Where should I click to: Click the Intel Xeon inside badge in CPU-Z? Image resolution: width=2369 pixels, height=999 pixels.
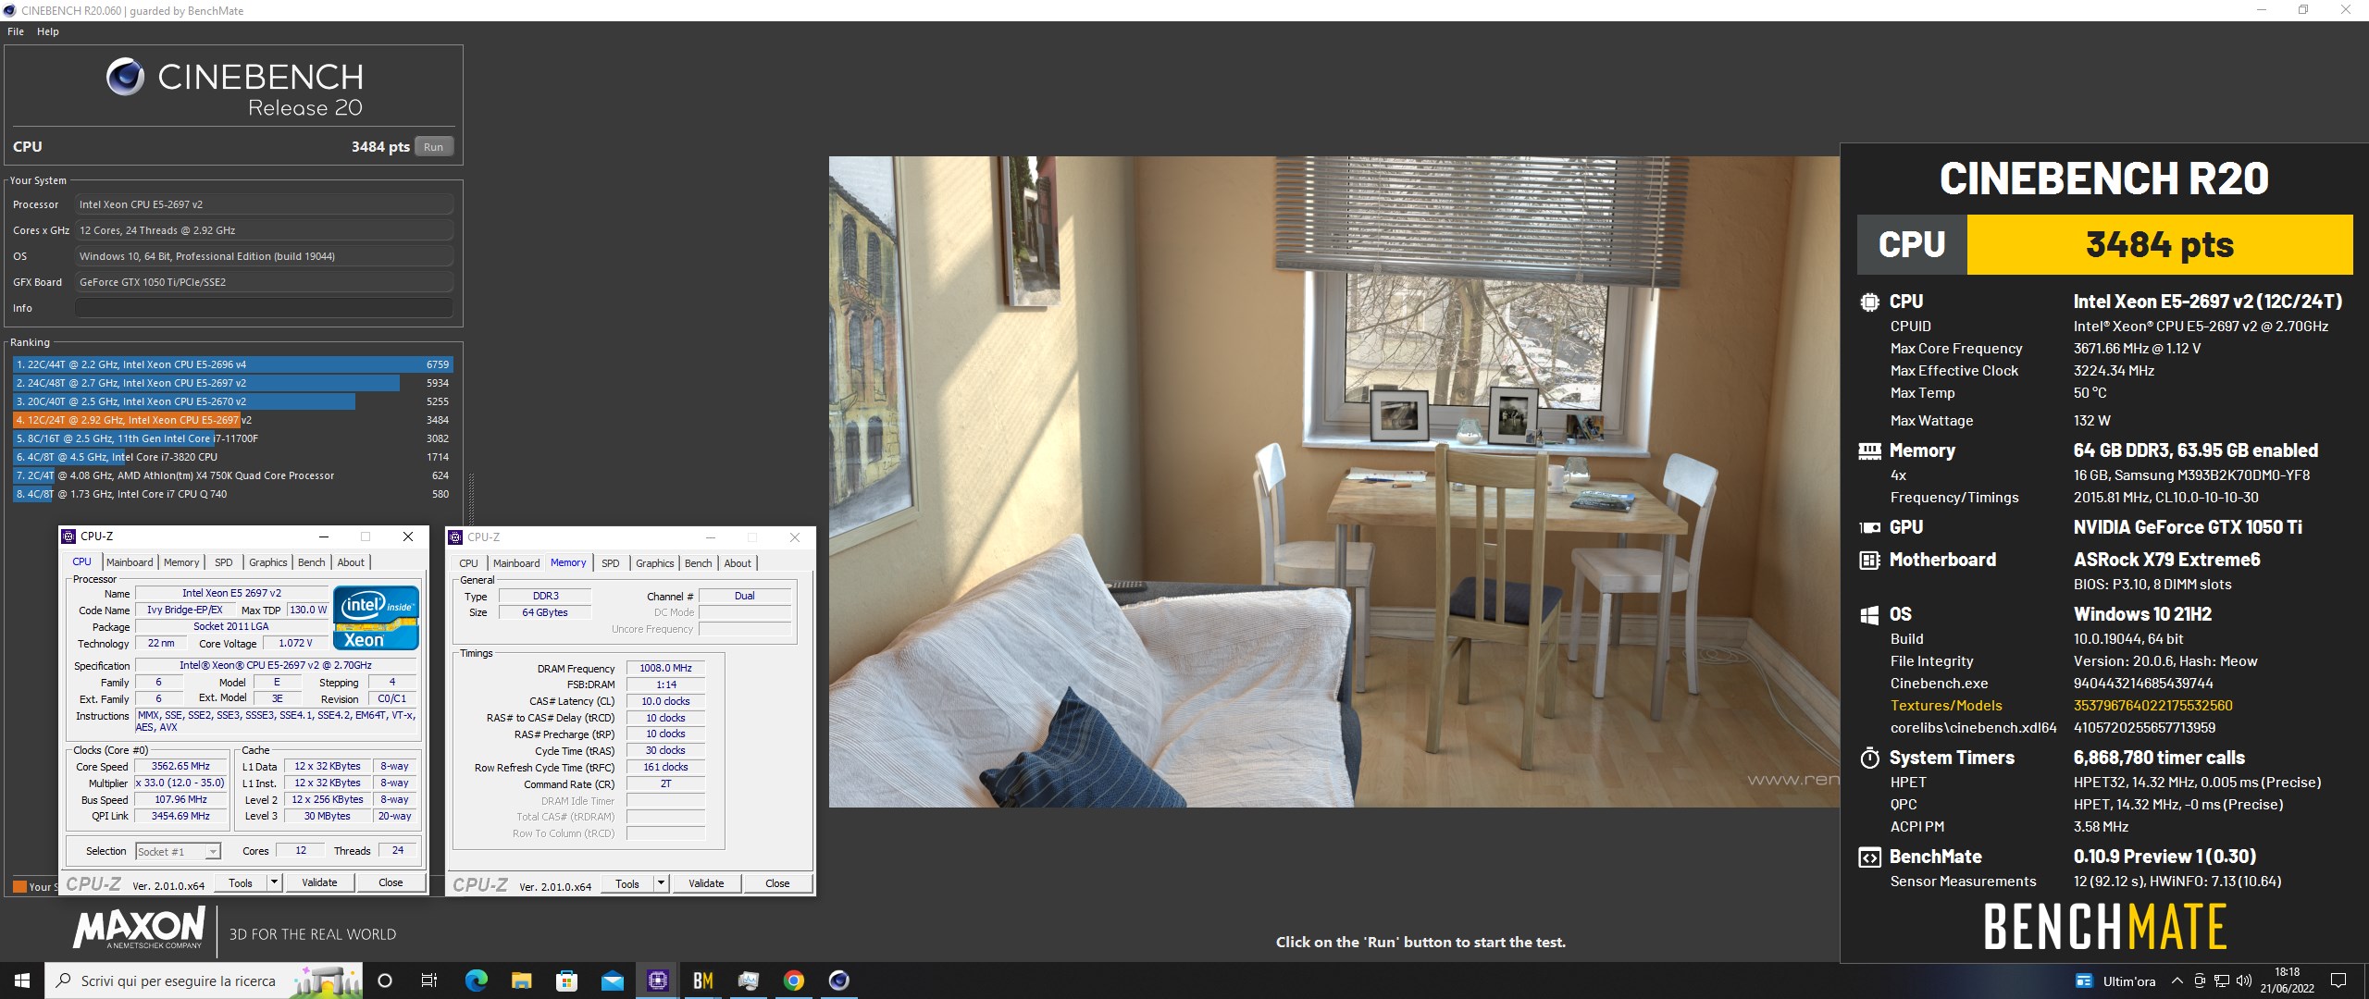(376, 617)
